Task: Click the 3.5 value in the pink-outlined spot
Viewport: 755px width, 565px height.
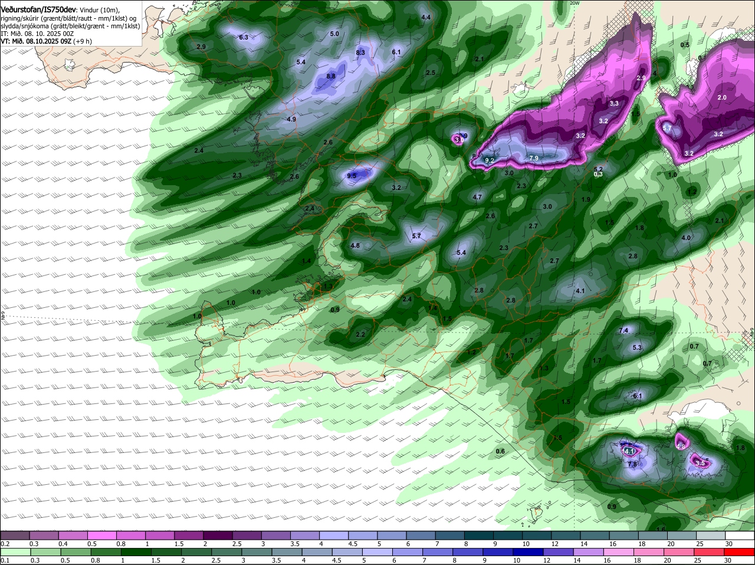Action: click(x=700, y=463)
